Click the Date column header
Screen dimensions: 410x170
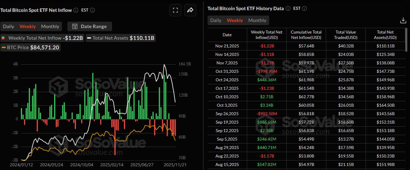(x=227, y=35)
